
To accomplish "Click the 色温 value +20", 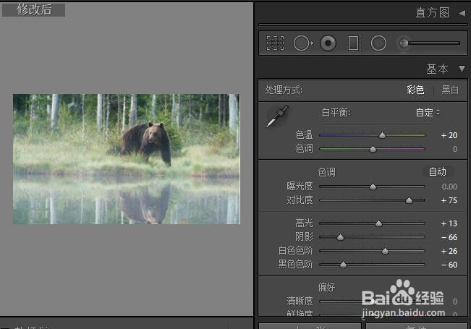I will (x=449, y=135).
